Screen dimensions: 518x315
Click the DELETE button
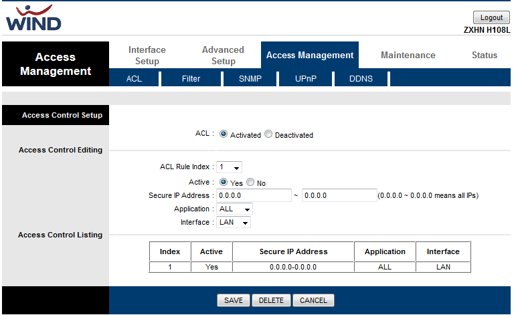271,300
